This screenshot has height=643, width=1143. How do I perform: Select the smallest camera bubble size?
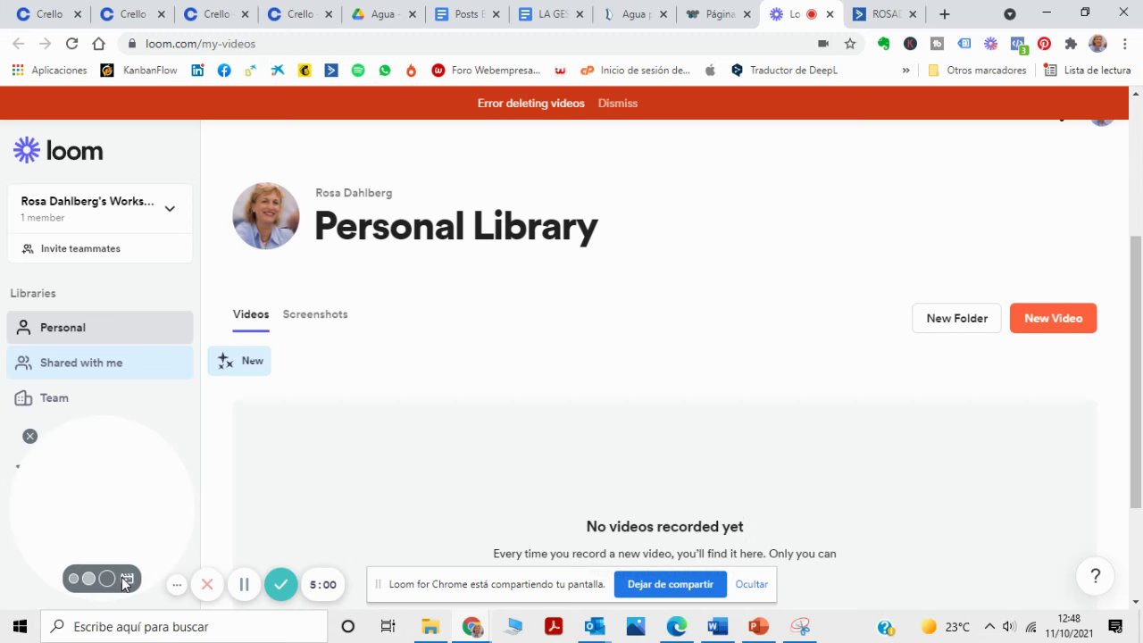click(74, 579)
